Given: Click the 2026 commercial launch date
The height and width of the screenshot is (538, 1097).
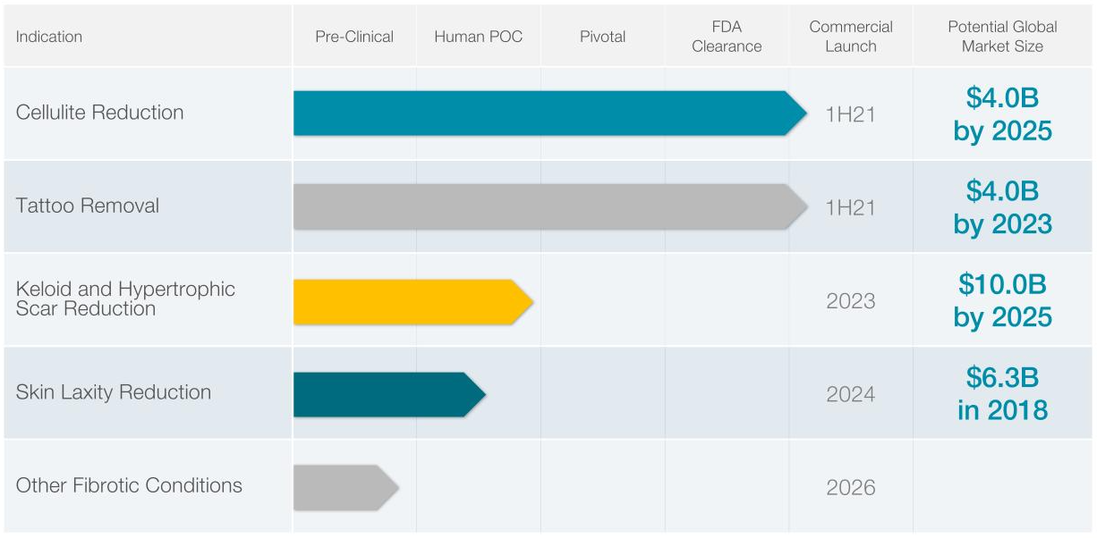Looking at the screenshot, I should click(x=850, y=488).
